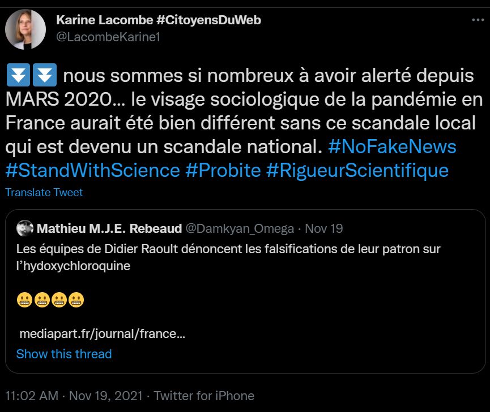This screenshot has width=490, height=412.
Task: Open the #StandWithScience hashtag
Action: [92, 170]
